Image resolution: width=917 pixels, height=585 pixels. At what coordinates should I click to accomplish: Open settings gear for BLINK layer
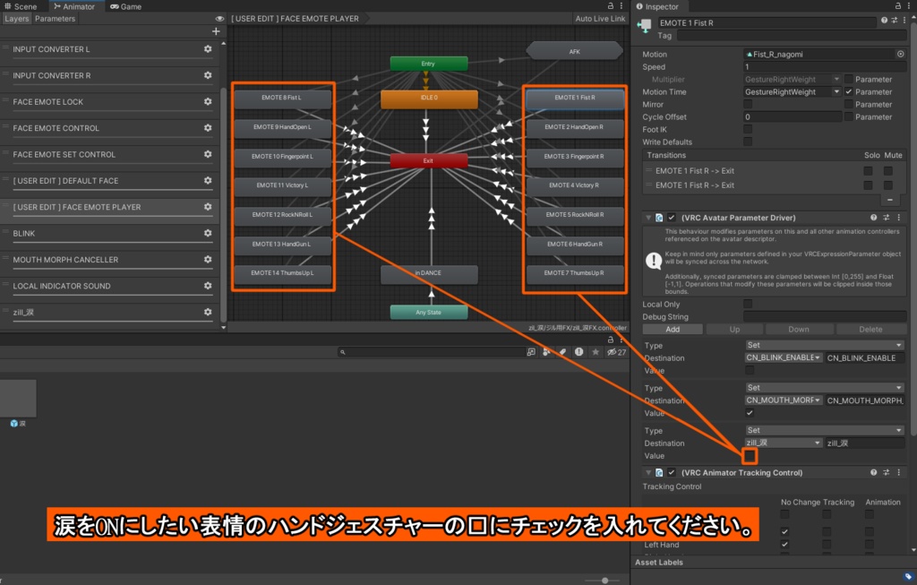point(208,234)
